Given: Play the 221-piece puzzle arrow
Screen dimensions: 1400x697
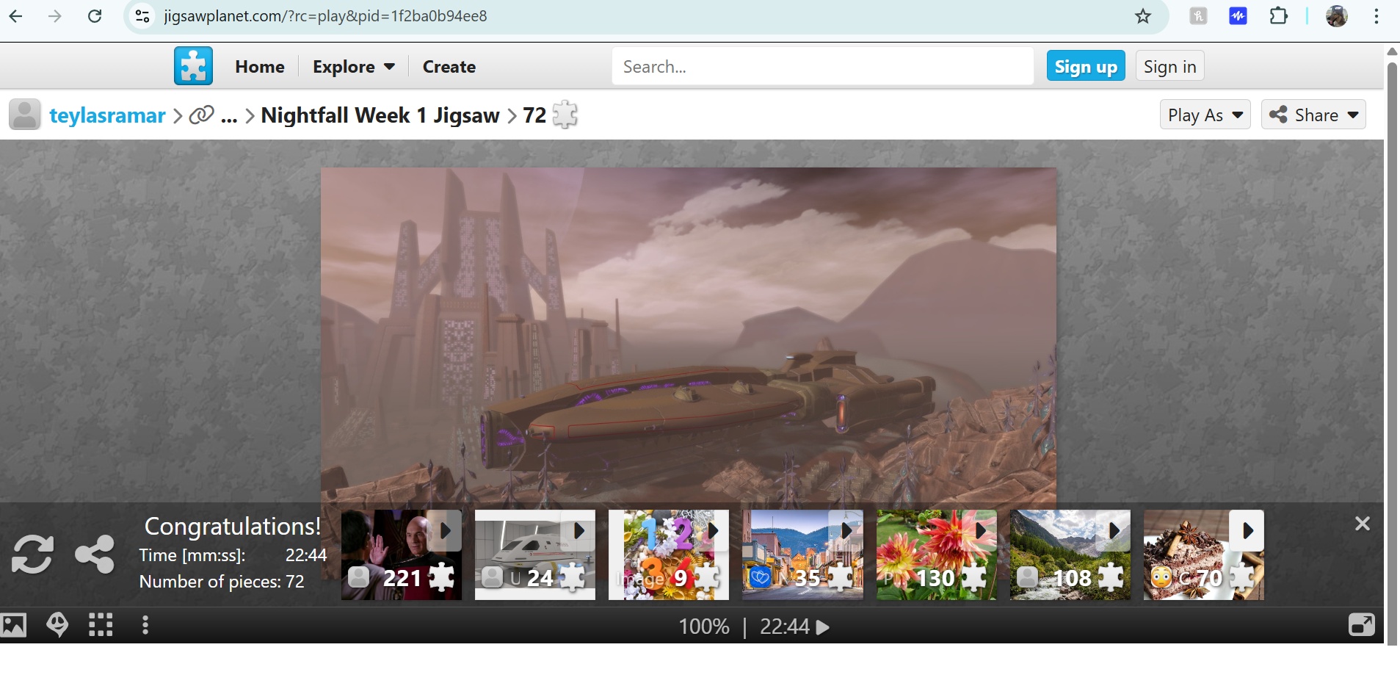Looking at the screenshot, I should 445,531.
